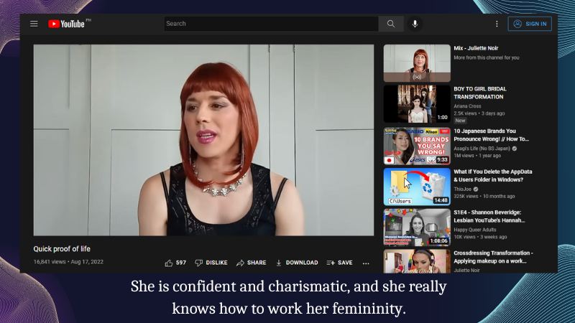This screenshot has height=323, width=575.
Task: Open more actions ellipsis below video
Action: (366, 263)
